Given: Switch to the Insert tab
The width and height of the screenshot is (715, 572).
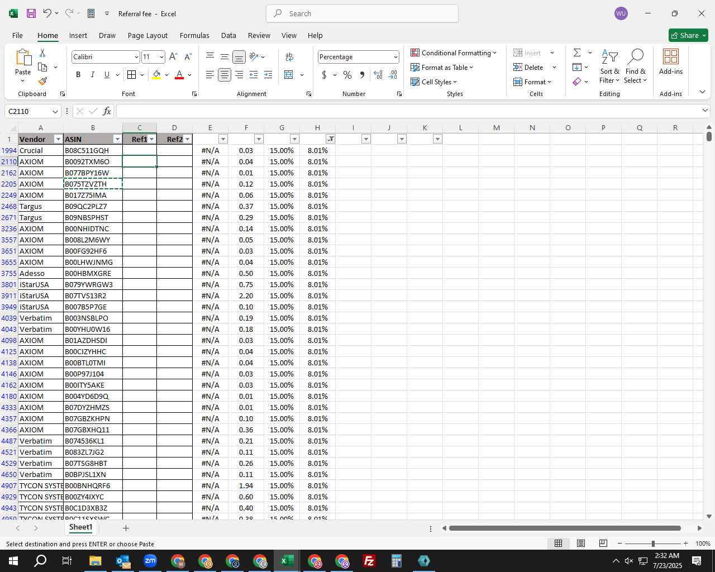Looking at the screenshot, I should (78, 35).
